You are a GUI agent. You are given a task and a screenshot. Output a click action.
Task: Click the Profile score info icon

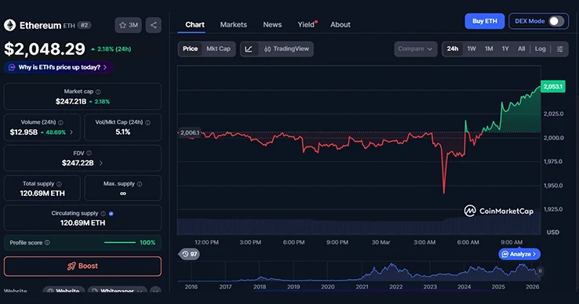pos(47,242)
